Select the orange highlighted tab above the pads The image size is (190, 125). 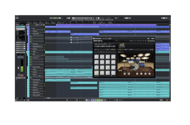point(113,50)
